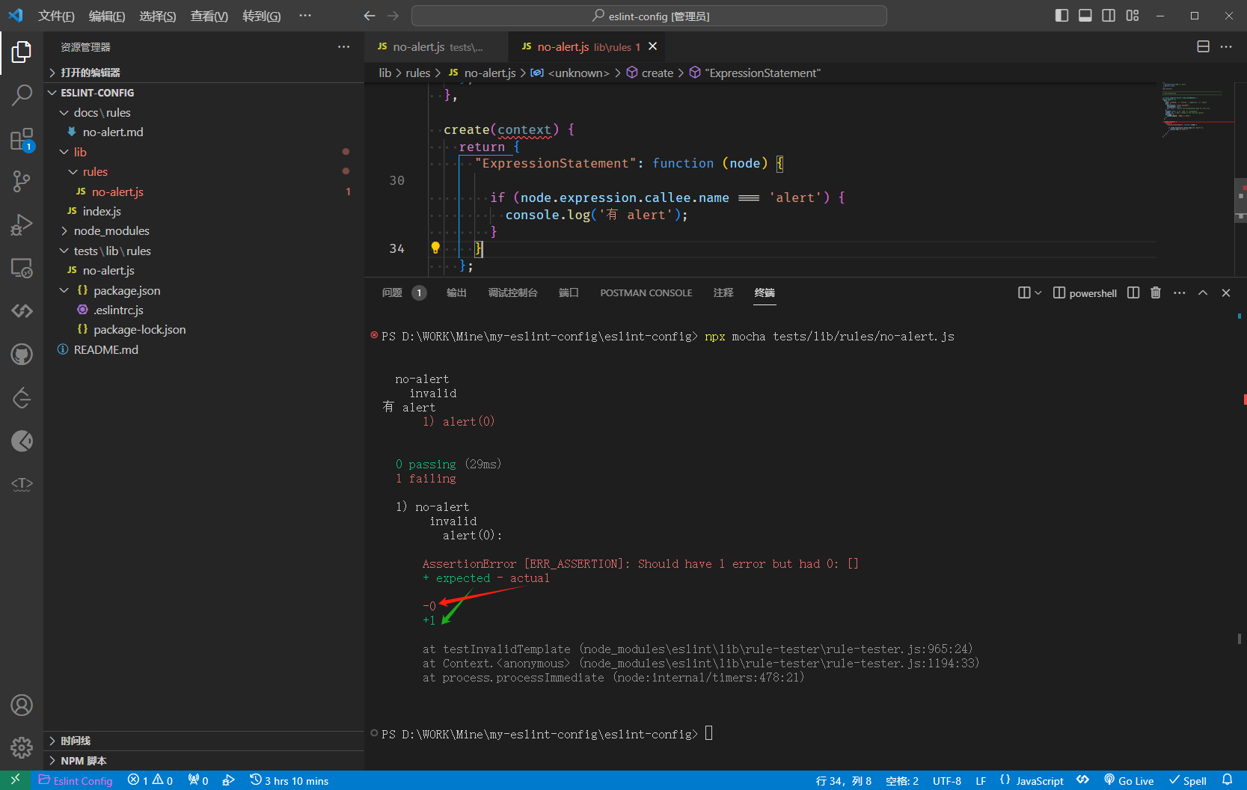Open the Source Control view

22,181
